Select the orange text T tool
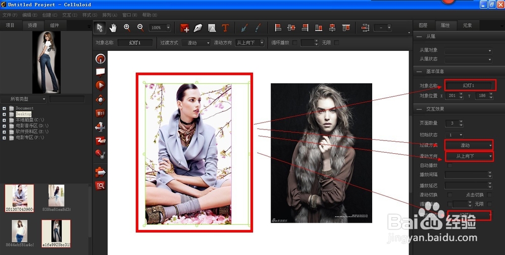 (225, 28)
